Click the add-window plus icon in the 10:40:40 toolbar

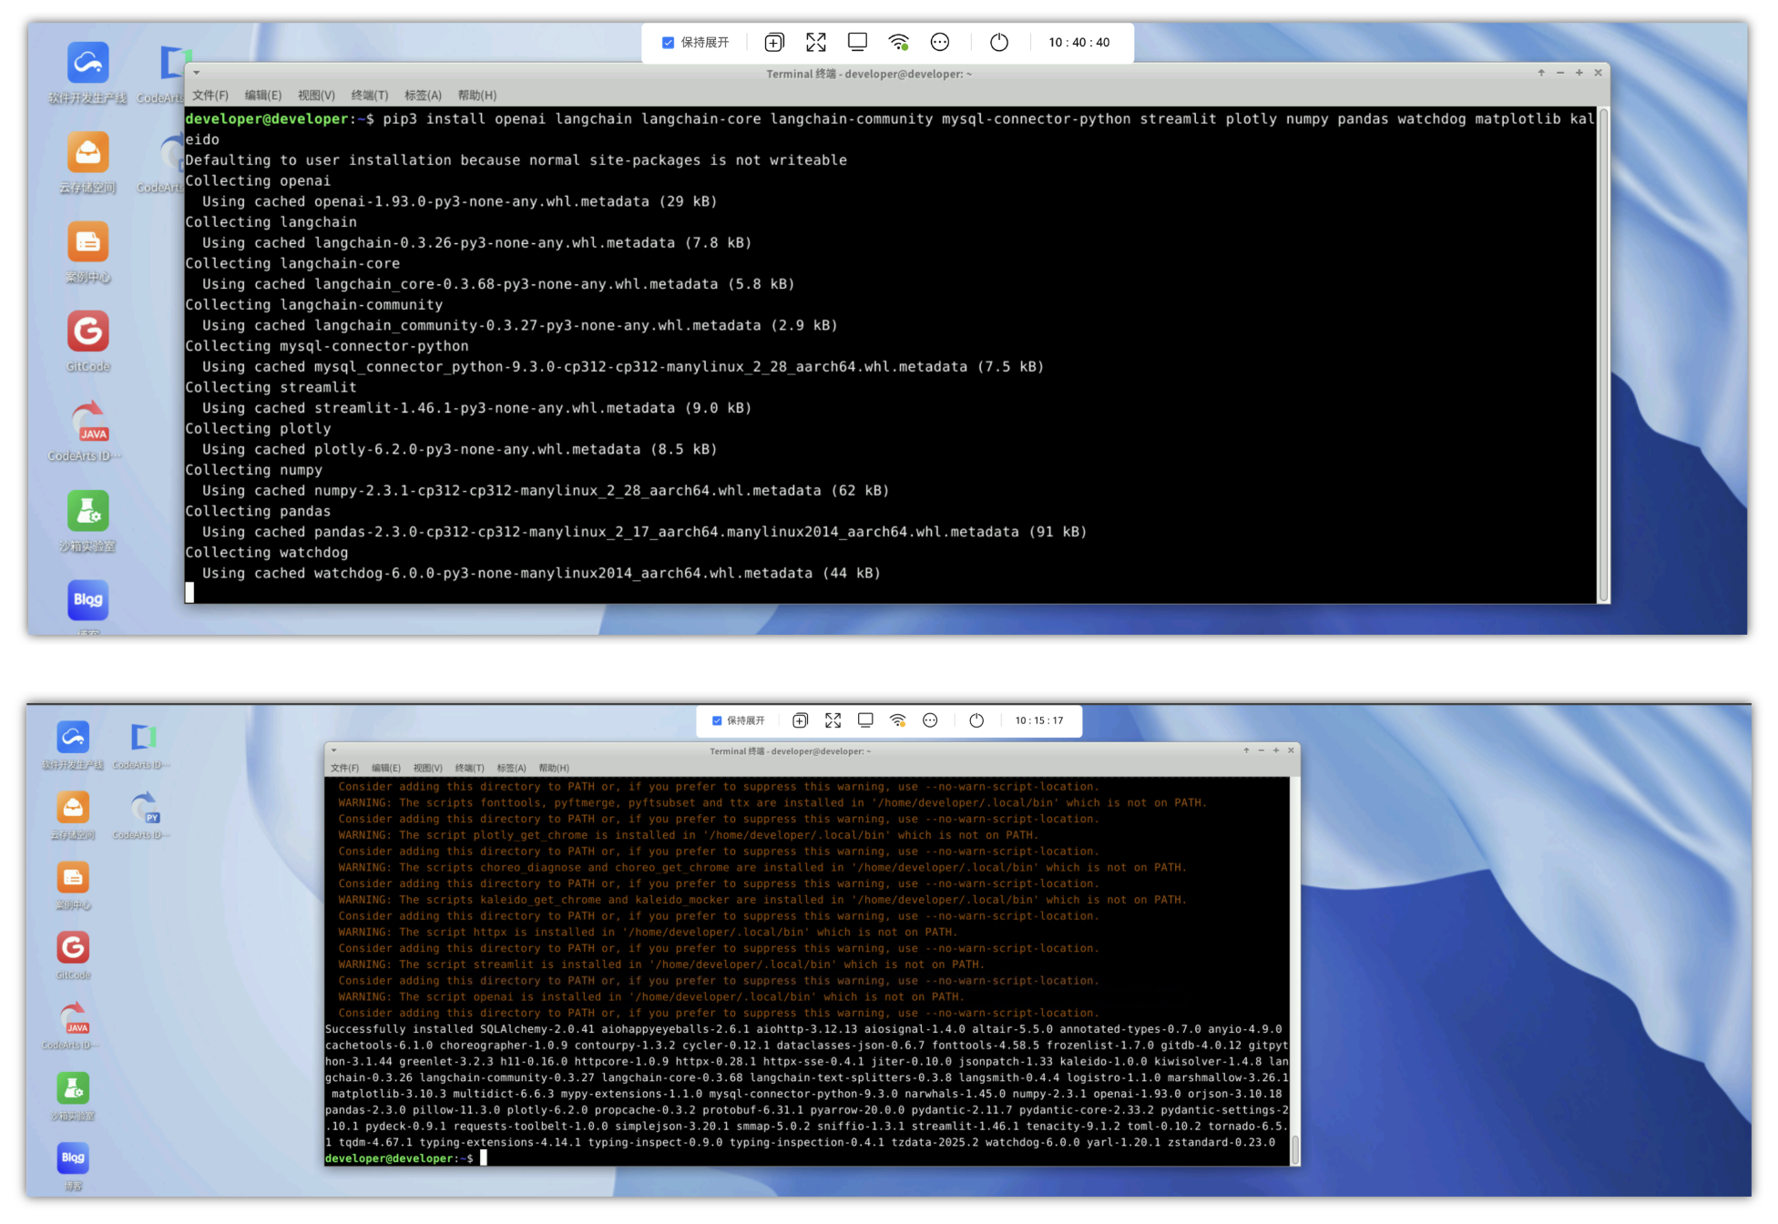click(774, 42)
